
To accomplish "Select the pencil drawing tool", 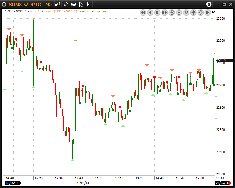I will click(66, 4).
